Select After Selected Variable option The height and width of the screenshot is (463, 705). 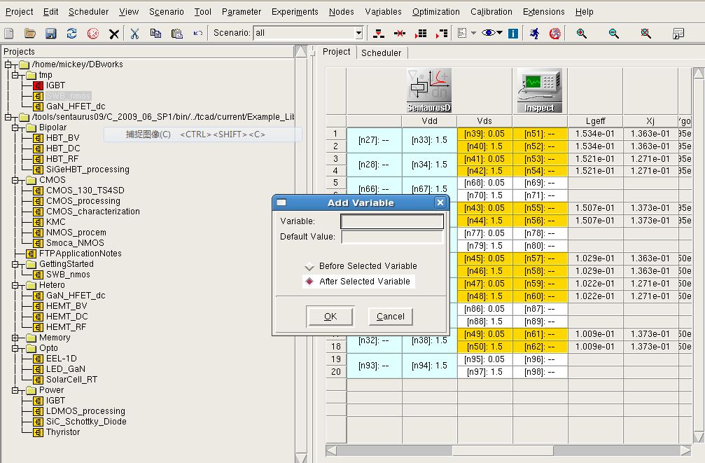pos(309,282)
